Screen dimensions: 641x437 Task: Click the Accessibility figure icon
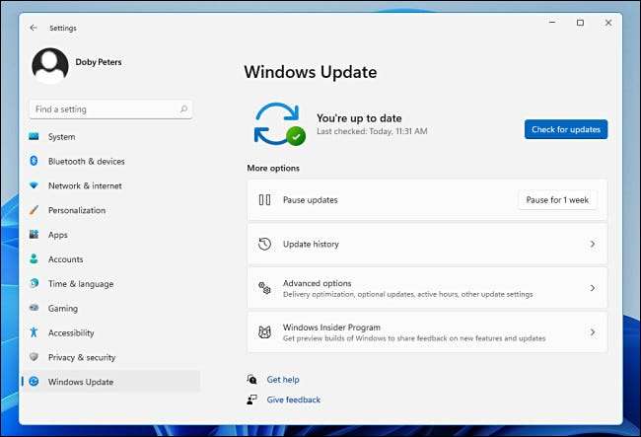tap(34, 333)
